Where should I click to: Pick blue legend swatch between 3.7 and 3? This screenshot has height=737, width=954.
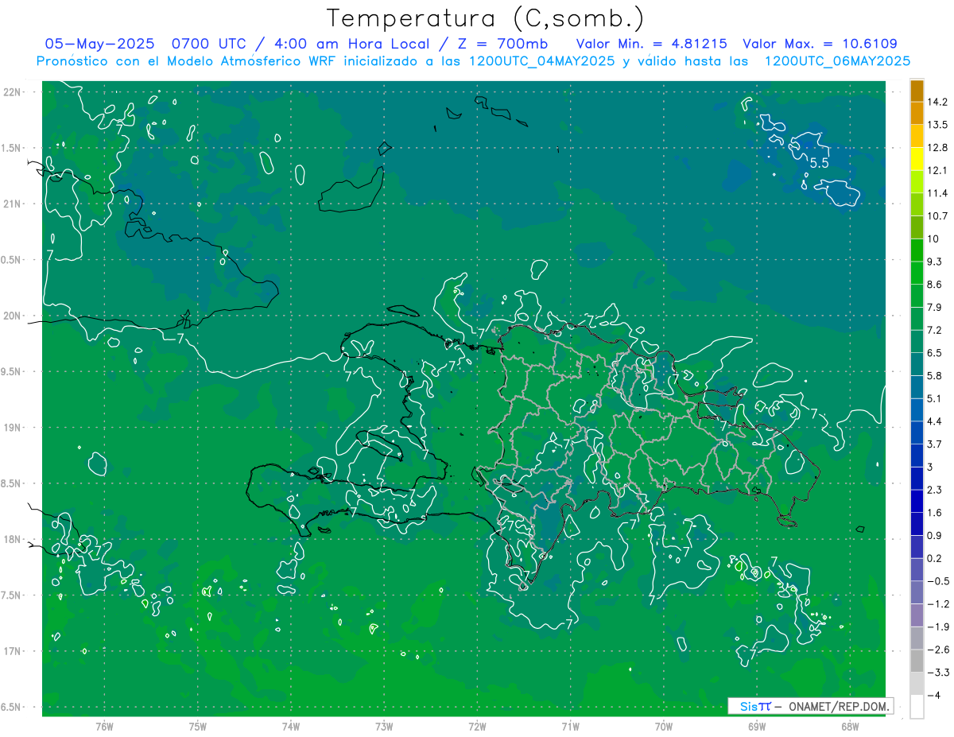point(917,456)
